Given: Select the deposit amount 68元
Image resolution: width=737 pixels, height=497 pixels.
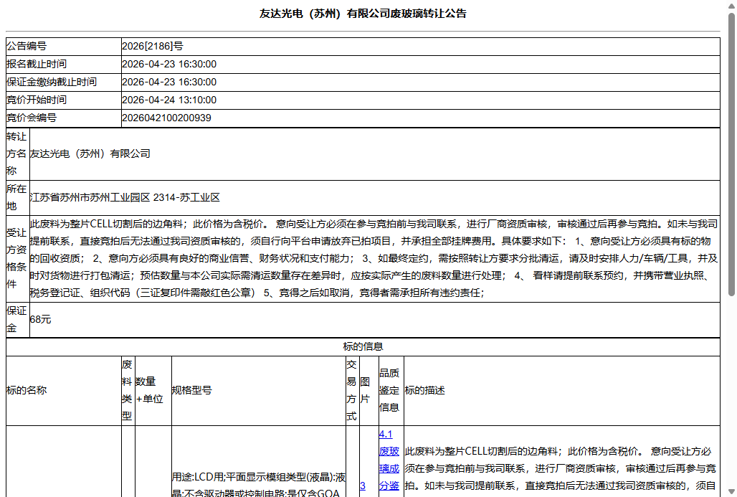Looking at the screenshot, I should click(40, 320).
